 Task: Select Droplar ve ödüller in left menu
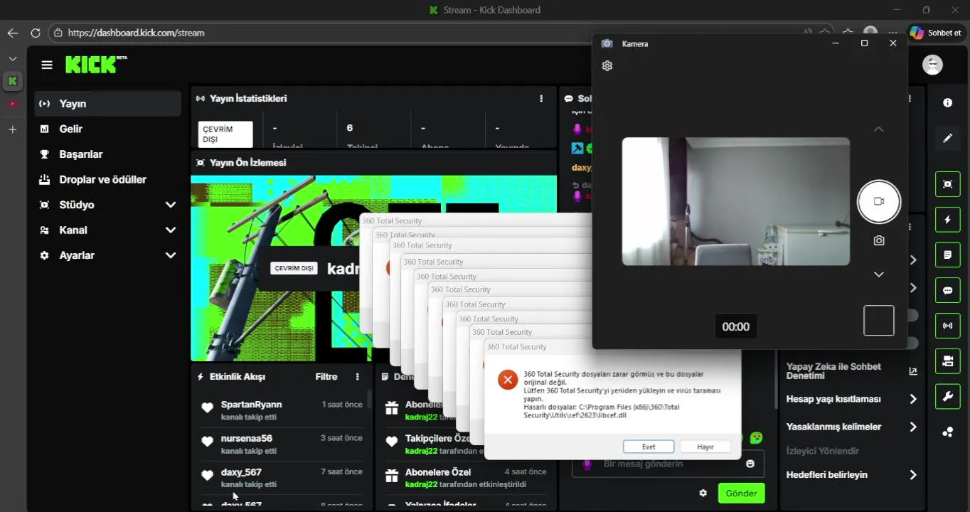(x=108, y=180)
